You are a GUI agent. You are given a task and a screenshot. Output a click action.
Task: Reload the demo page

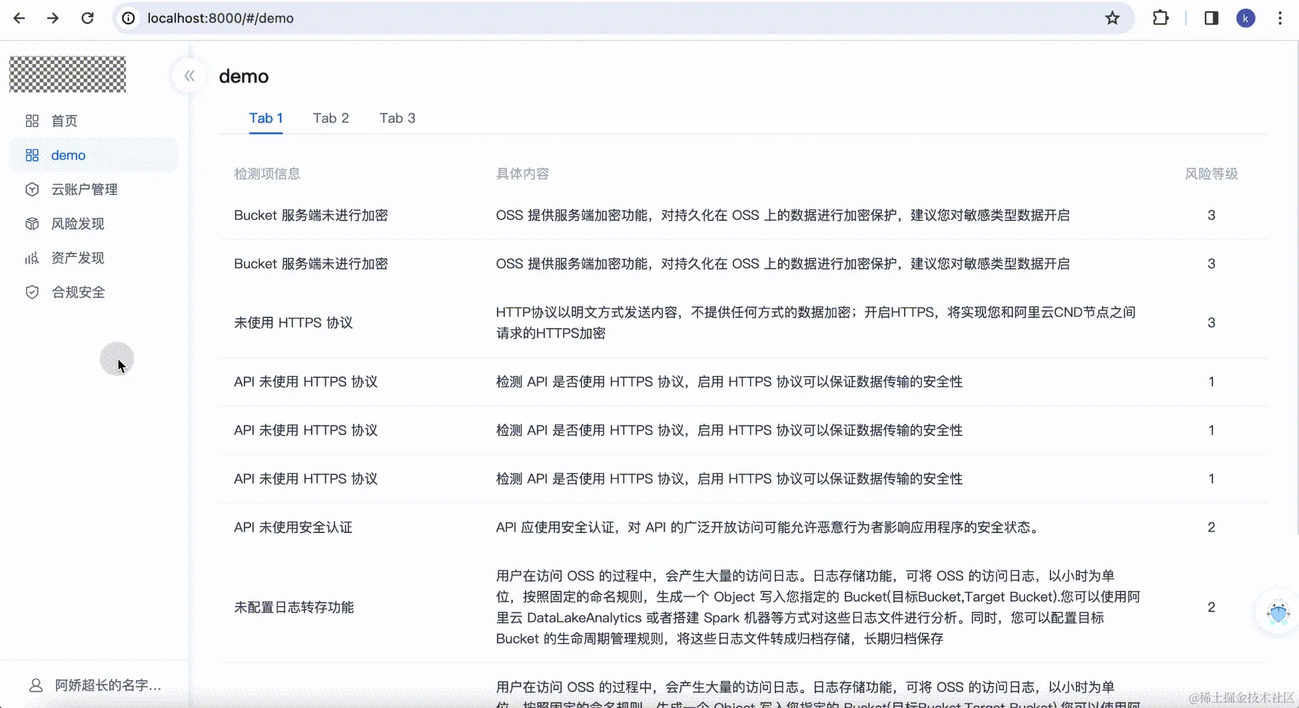tap(87, 18)
